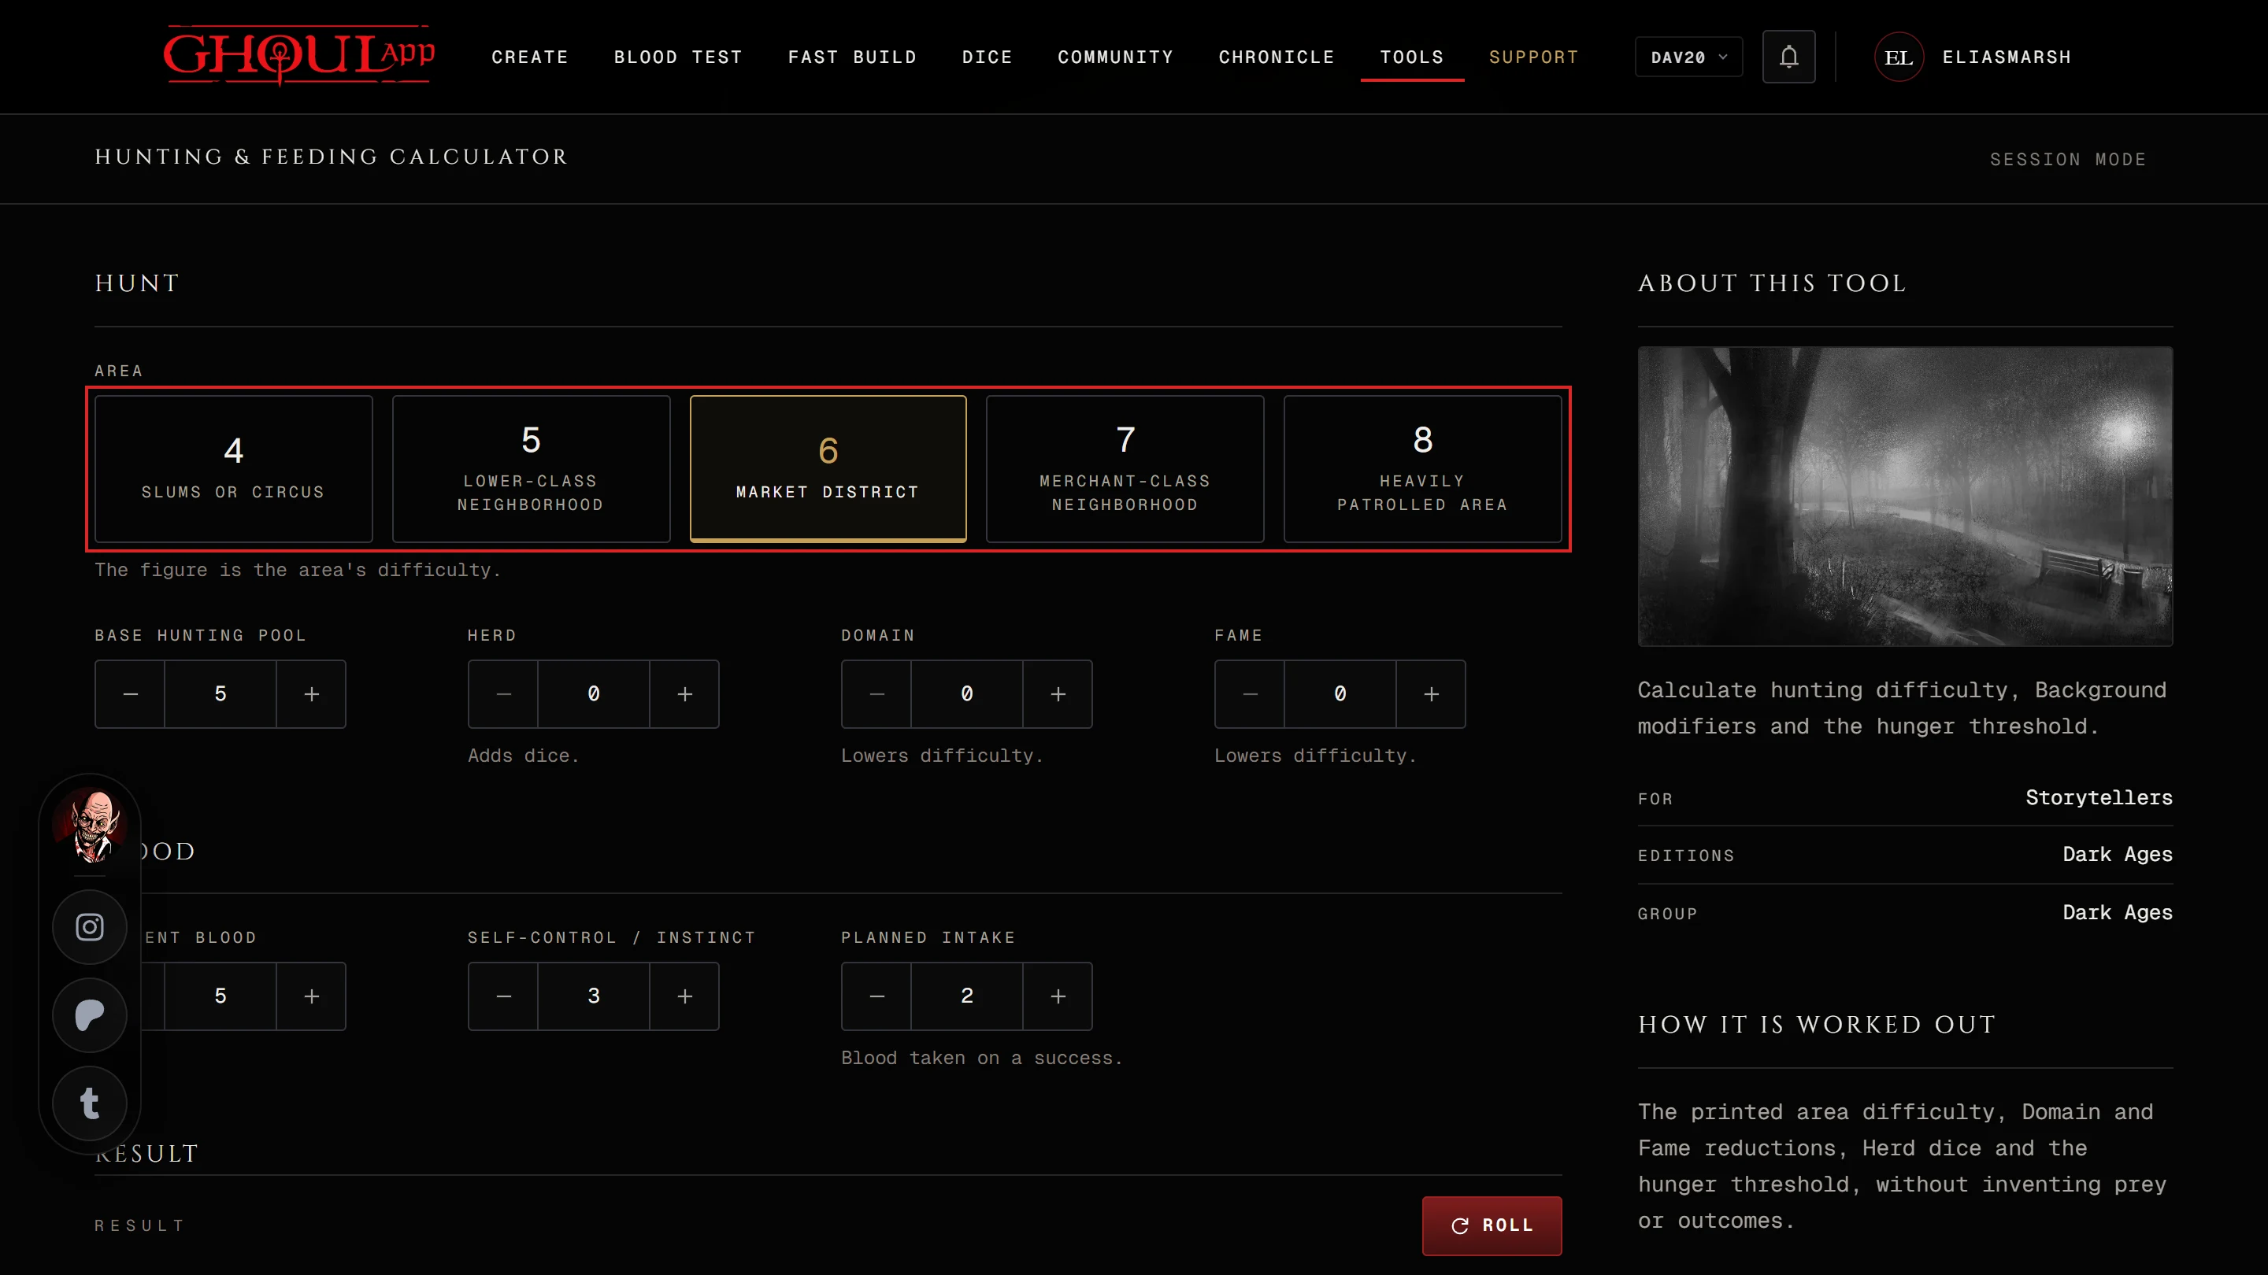Click the Planned Intake value field

(967, 996)
